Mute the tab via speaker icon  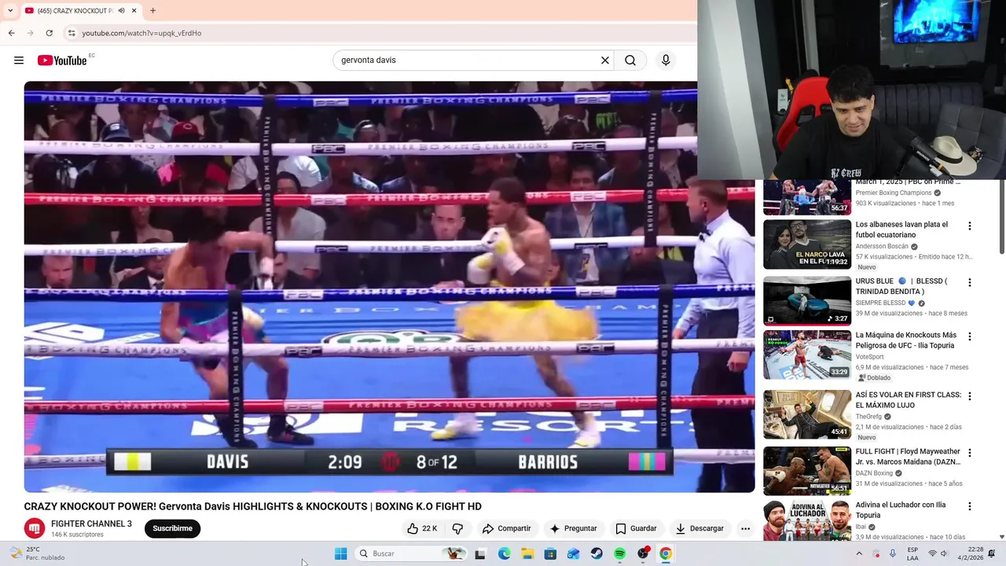click(x=121, y=11)
